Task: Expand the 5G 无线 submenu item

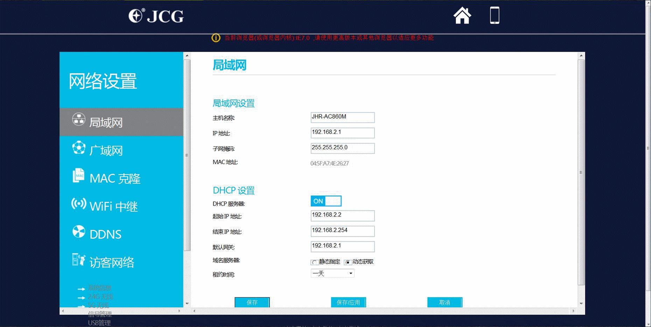Action: coord(98,305)
